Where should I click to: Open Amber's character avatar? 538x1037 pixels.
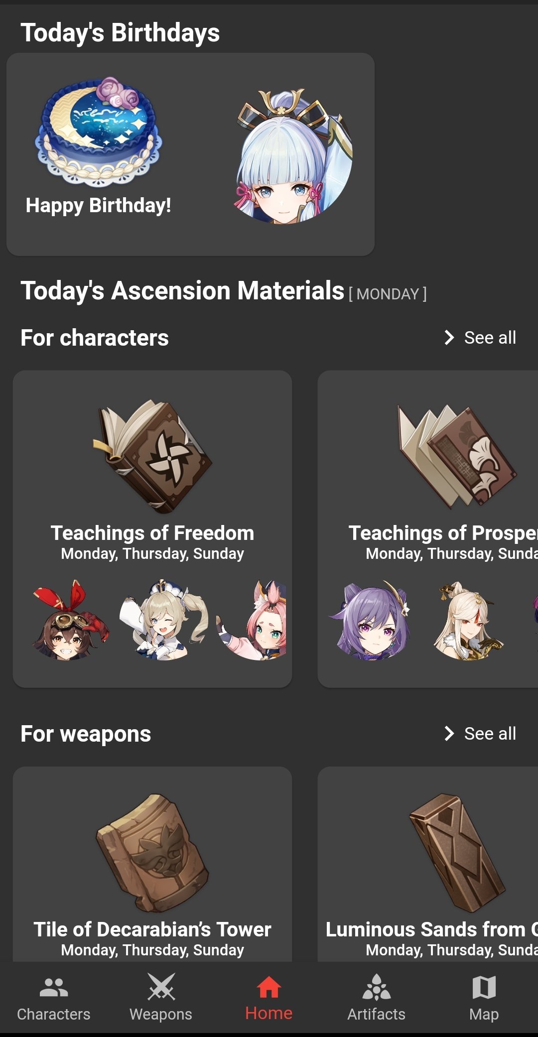70,620
